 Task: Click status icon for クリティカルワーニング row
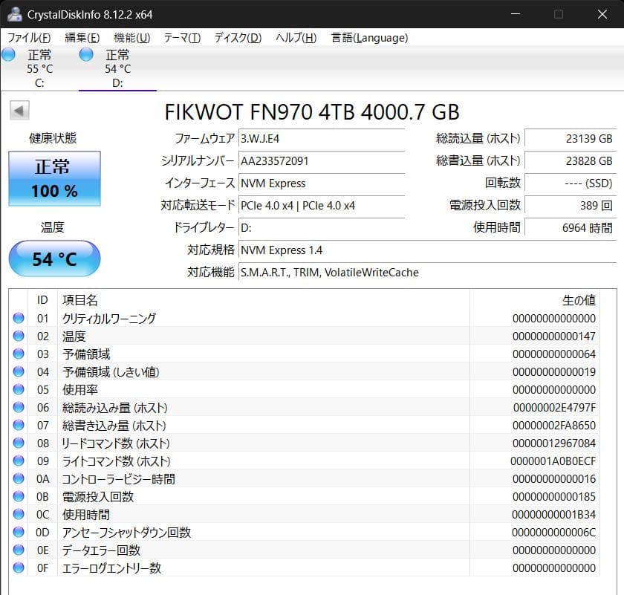pos(19,318)
